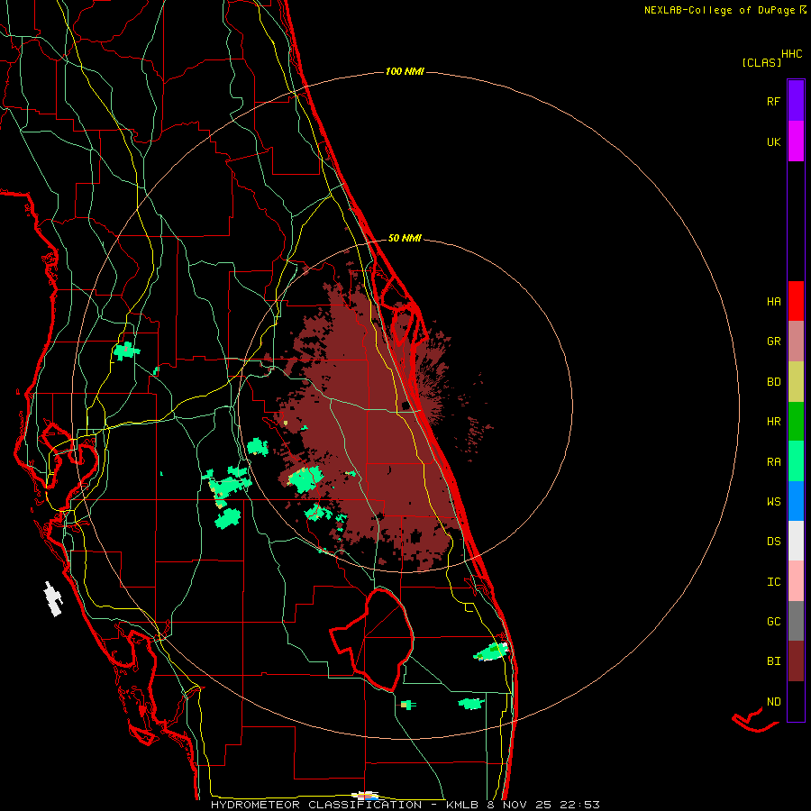Image resolution: width=811 pixels, height=811 pixels.
Task: Click the 100 NMI range ring label
Action: click(x=405, y=71)
